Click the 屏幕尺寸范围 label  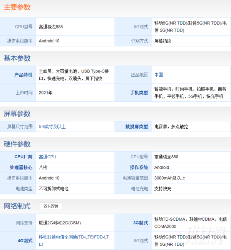(x=20, y=127)
